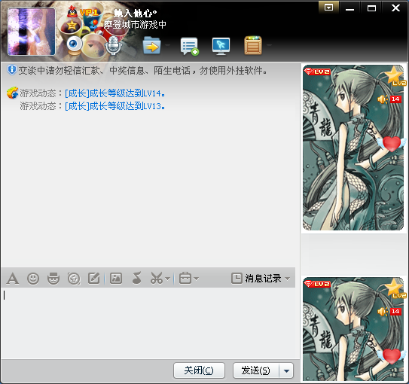This screenshot has width=409, height=384.
Task: Share a song with music note icon
Action: 136,278
